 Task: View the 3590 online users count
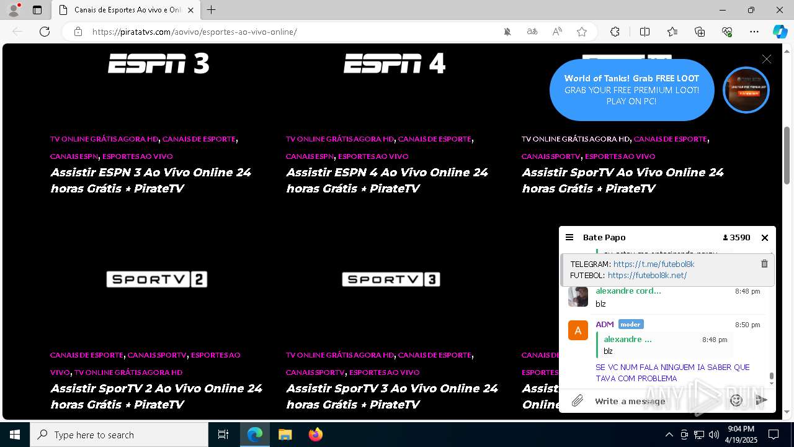(736, 237)
